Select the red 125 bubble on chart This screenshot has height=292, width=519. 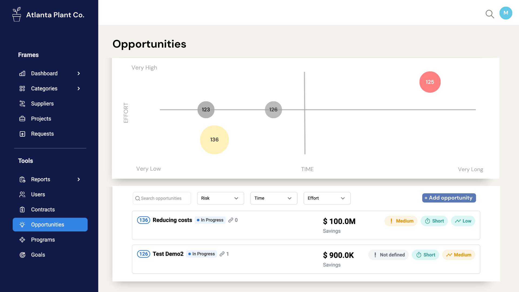click(430, 82)
